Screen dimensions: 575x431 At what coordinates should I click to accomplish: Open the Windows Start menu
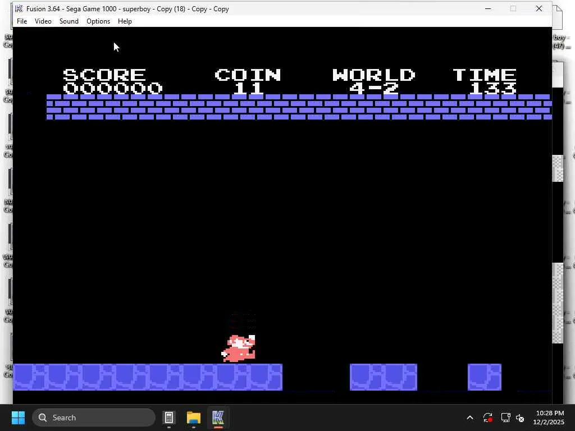coord(18,418)
